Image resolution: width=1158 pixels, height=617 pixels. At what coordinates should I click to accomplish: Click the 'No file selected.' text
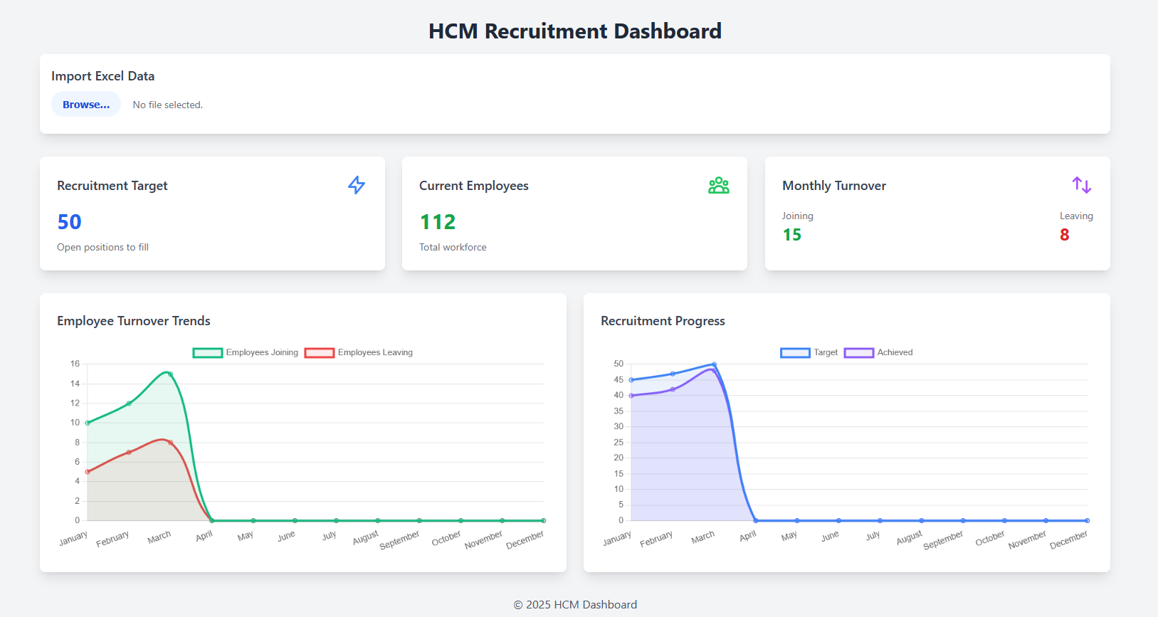(x=168, y=105)
